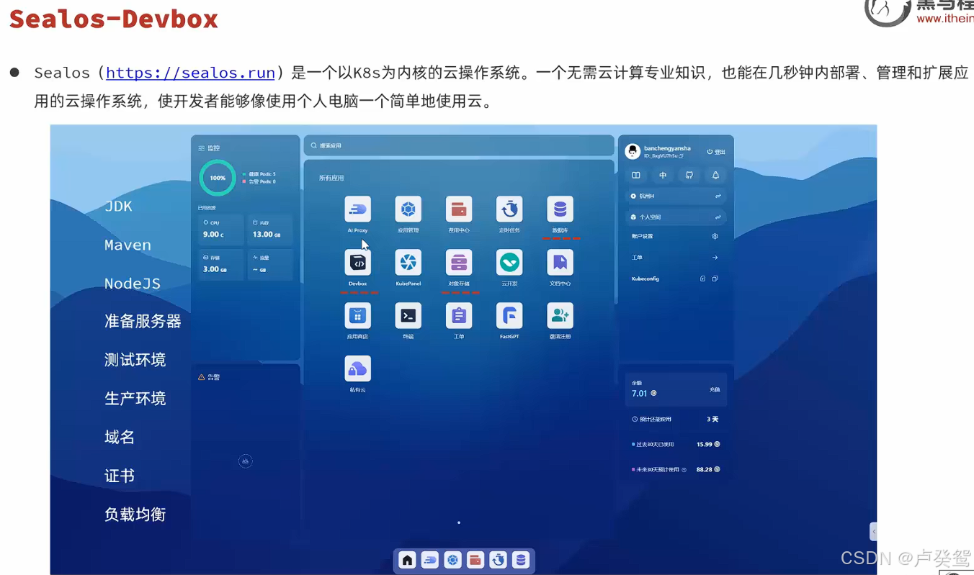The image size is (974, 575).
Task: Click the 充值 recharge button
Action: 715,389
